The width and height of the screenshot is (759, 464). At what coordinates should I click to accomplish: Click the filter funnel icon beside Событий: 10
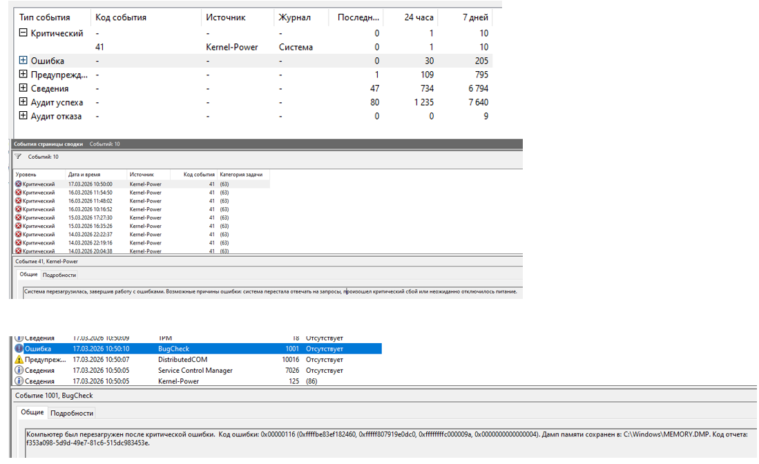pyautogui.click(x=19, y=157)
